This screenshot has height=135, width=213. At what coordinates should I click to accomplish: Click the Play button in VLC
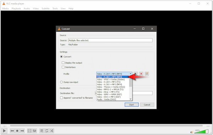click(4, 131)
